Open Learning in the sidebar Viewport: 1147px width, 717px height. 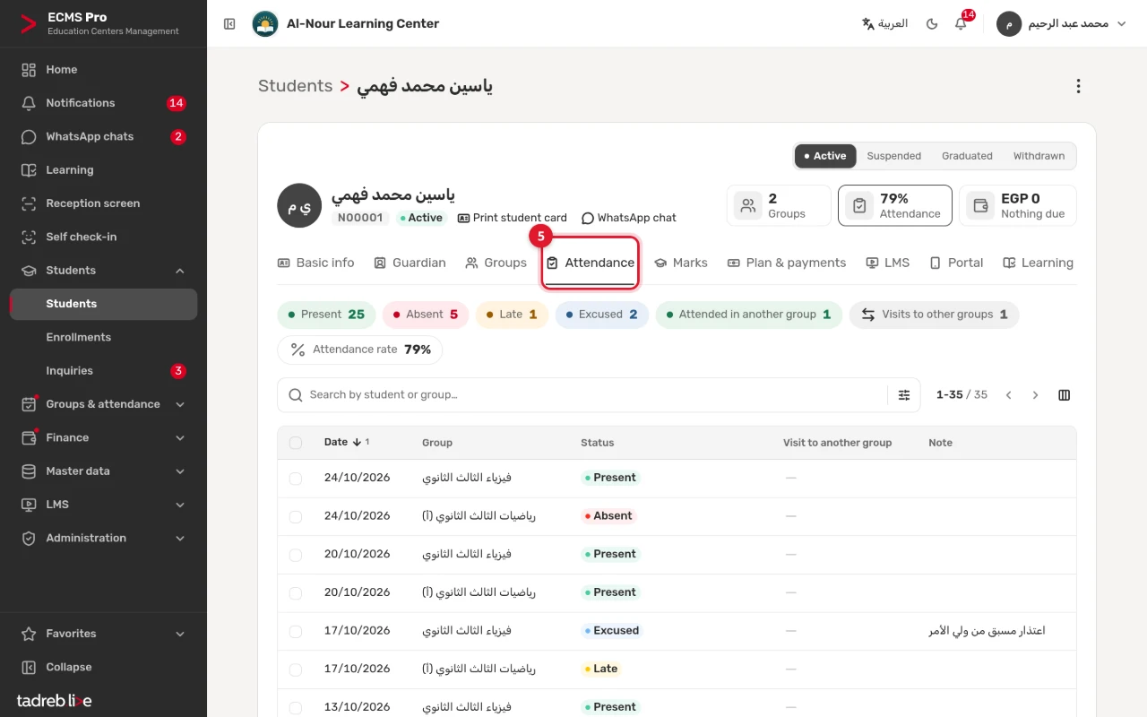coord(103,170)
